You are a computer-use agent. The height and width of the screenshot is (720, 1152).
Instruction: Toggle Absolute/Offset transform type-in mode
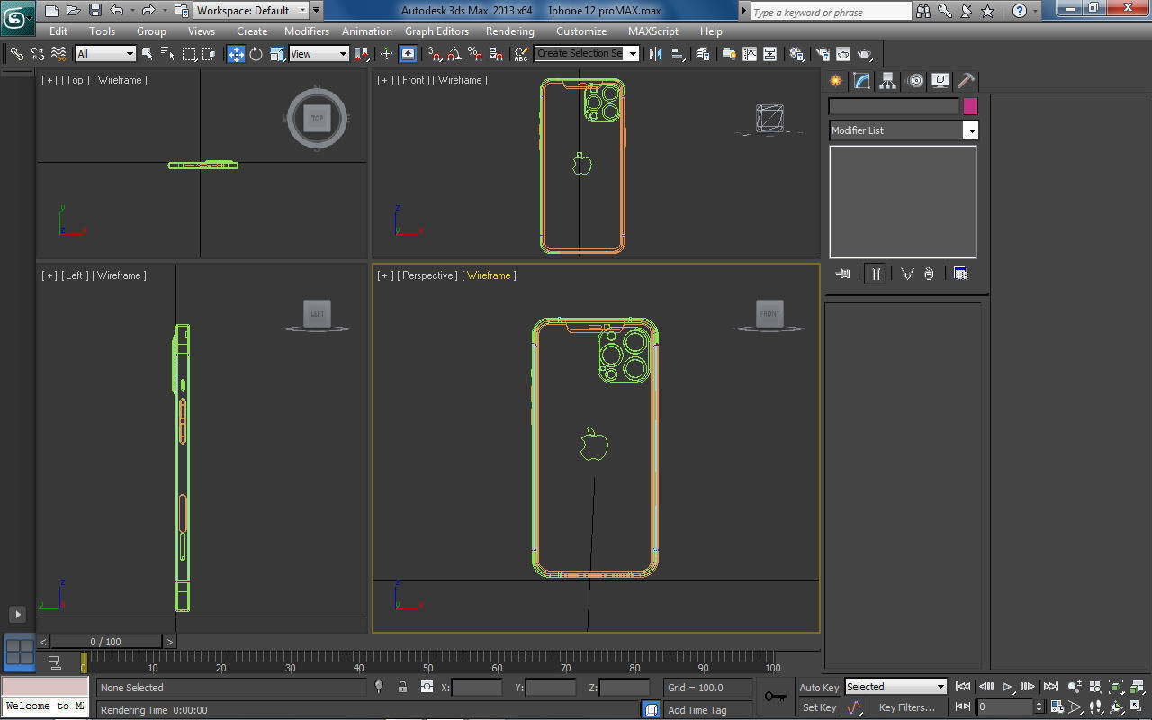427,687
